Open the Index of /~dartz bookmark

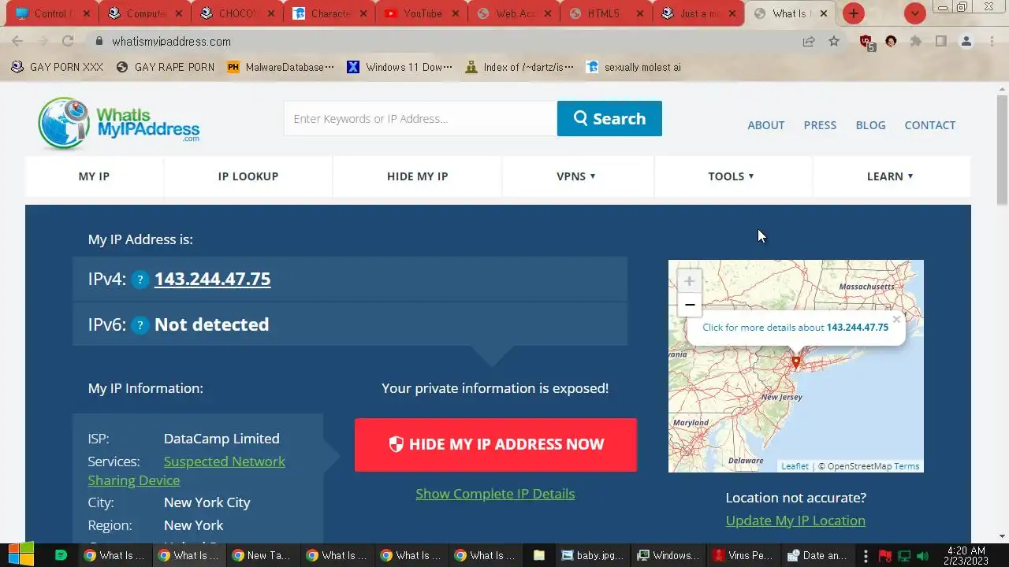click(x=519, y=67)
